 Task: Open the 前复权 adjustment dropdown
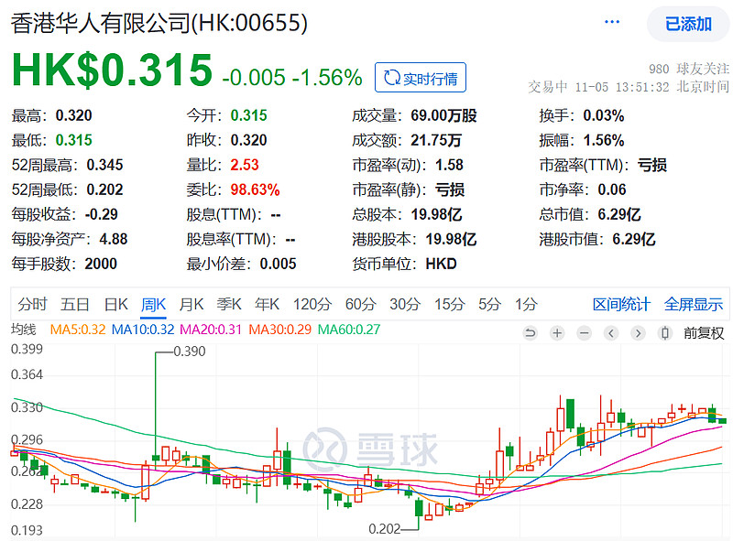(x=704, y=333)
